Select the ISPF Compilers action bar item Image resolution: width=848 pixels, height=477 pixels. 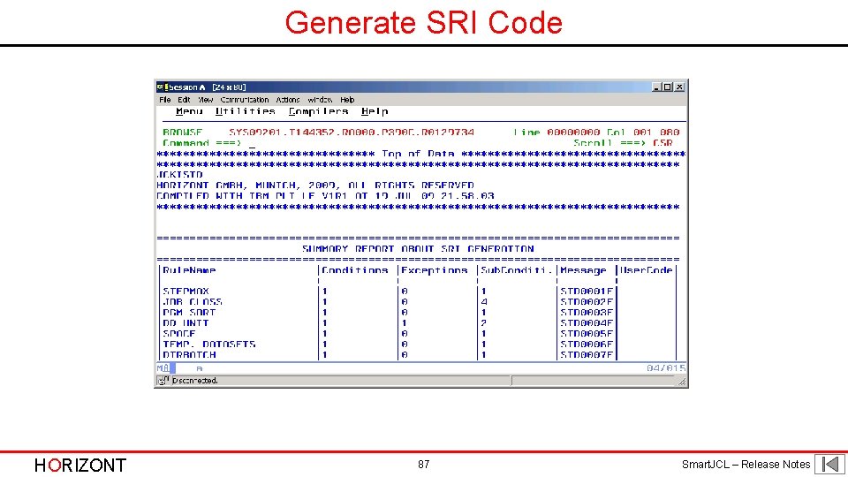tap(319, 111)
